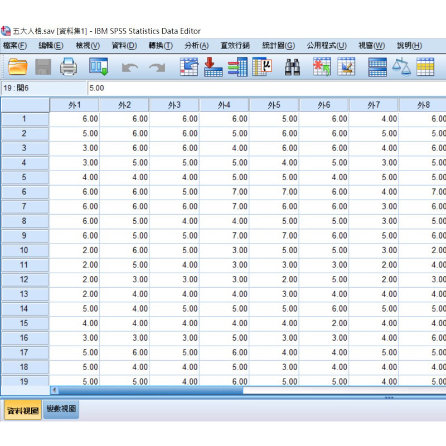Click the 外1 cell in row 3
This screenshot has height=446, width=446.
click(75, 148)
